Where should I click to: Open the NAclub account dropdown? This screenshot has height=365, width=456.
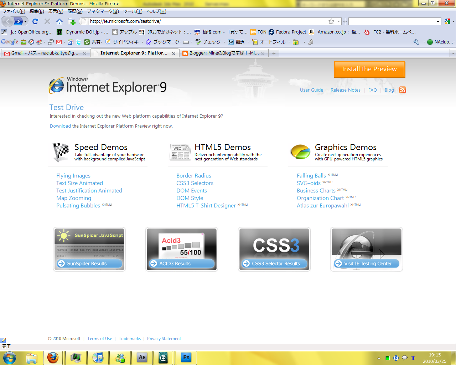coord(440,42)
